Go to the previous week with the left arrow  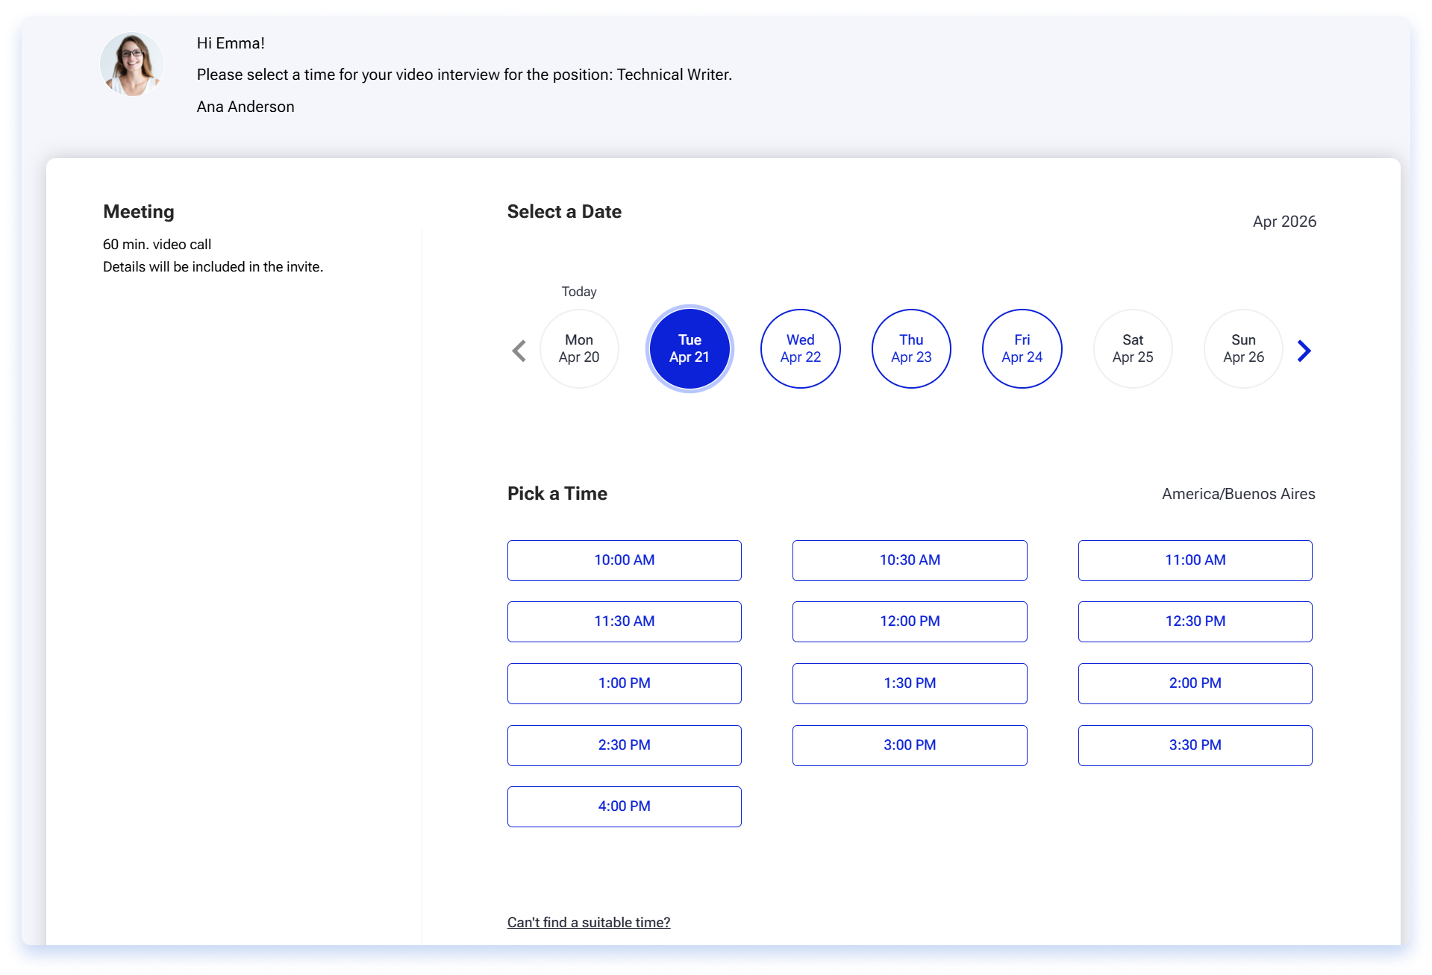coord(519,351)
